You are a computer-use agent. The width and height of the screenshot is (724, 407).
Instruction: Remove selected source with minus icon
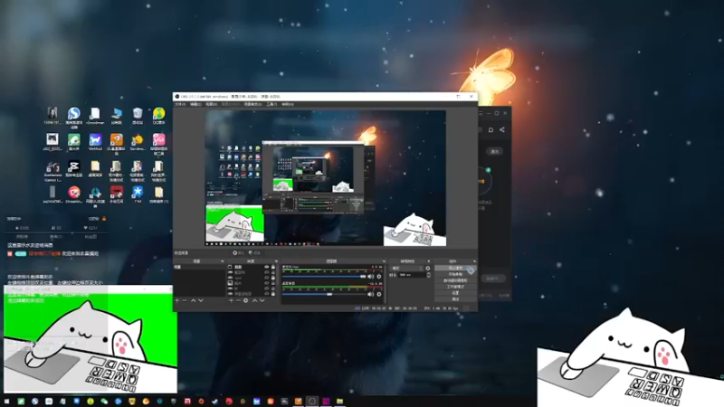239,300
